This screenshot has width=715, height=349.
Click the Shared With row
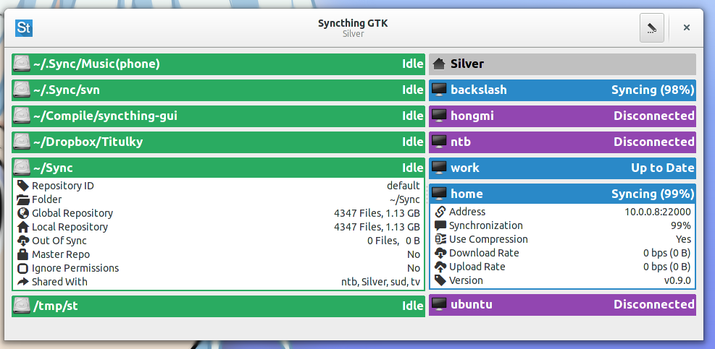tap(217, 282)
